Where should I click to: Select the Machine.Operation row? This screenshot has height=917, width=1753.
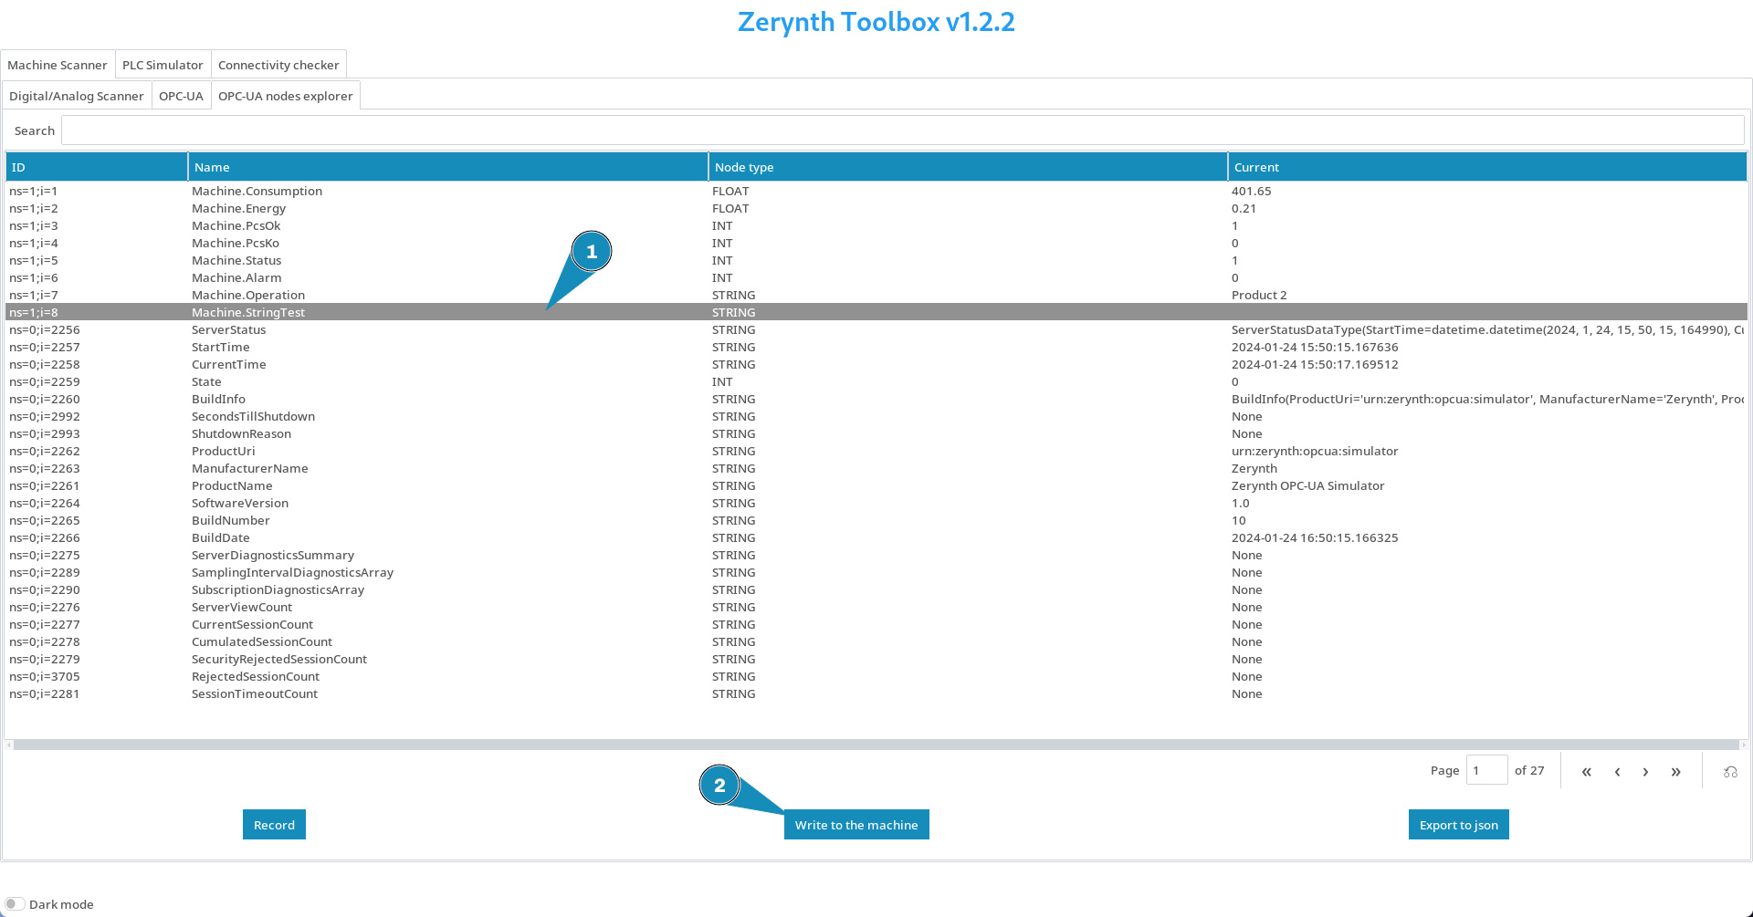point(876,295)
